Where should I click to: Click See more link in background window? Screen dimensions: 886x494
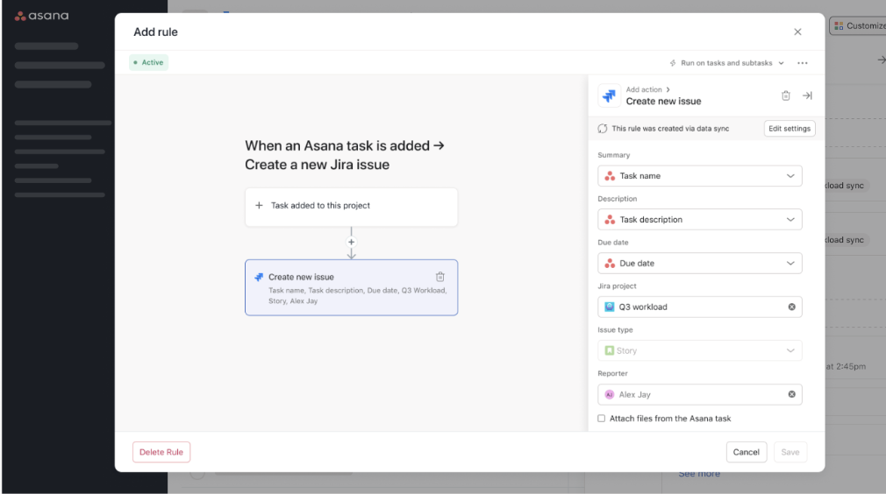[699, 474]
